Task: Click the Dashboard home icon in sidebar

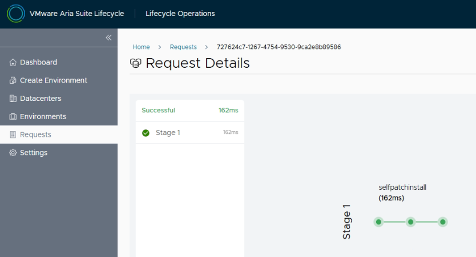Action: (x=11, y=62)
